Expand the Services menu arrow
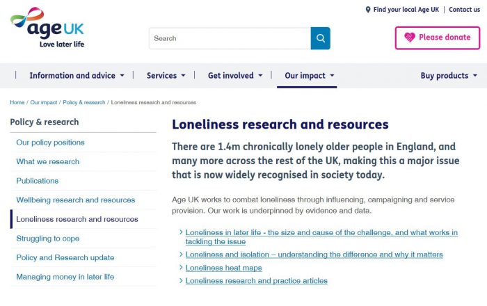Image resolution: width=487 pixels, height=306 pixels. coord(183,75)
